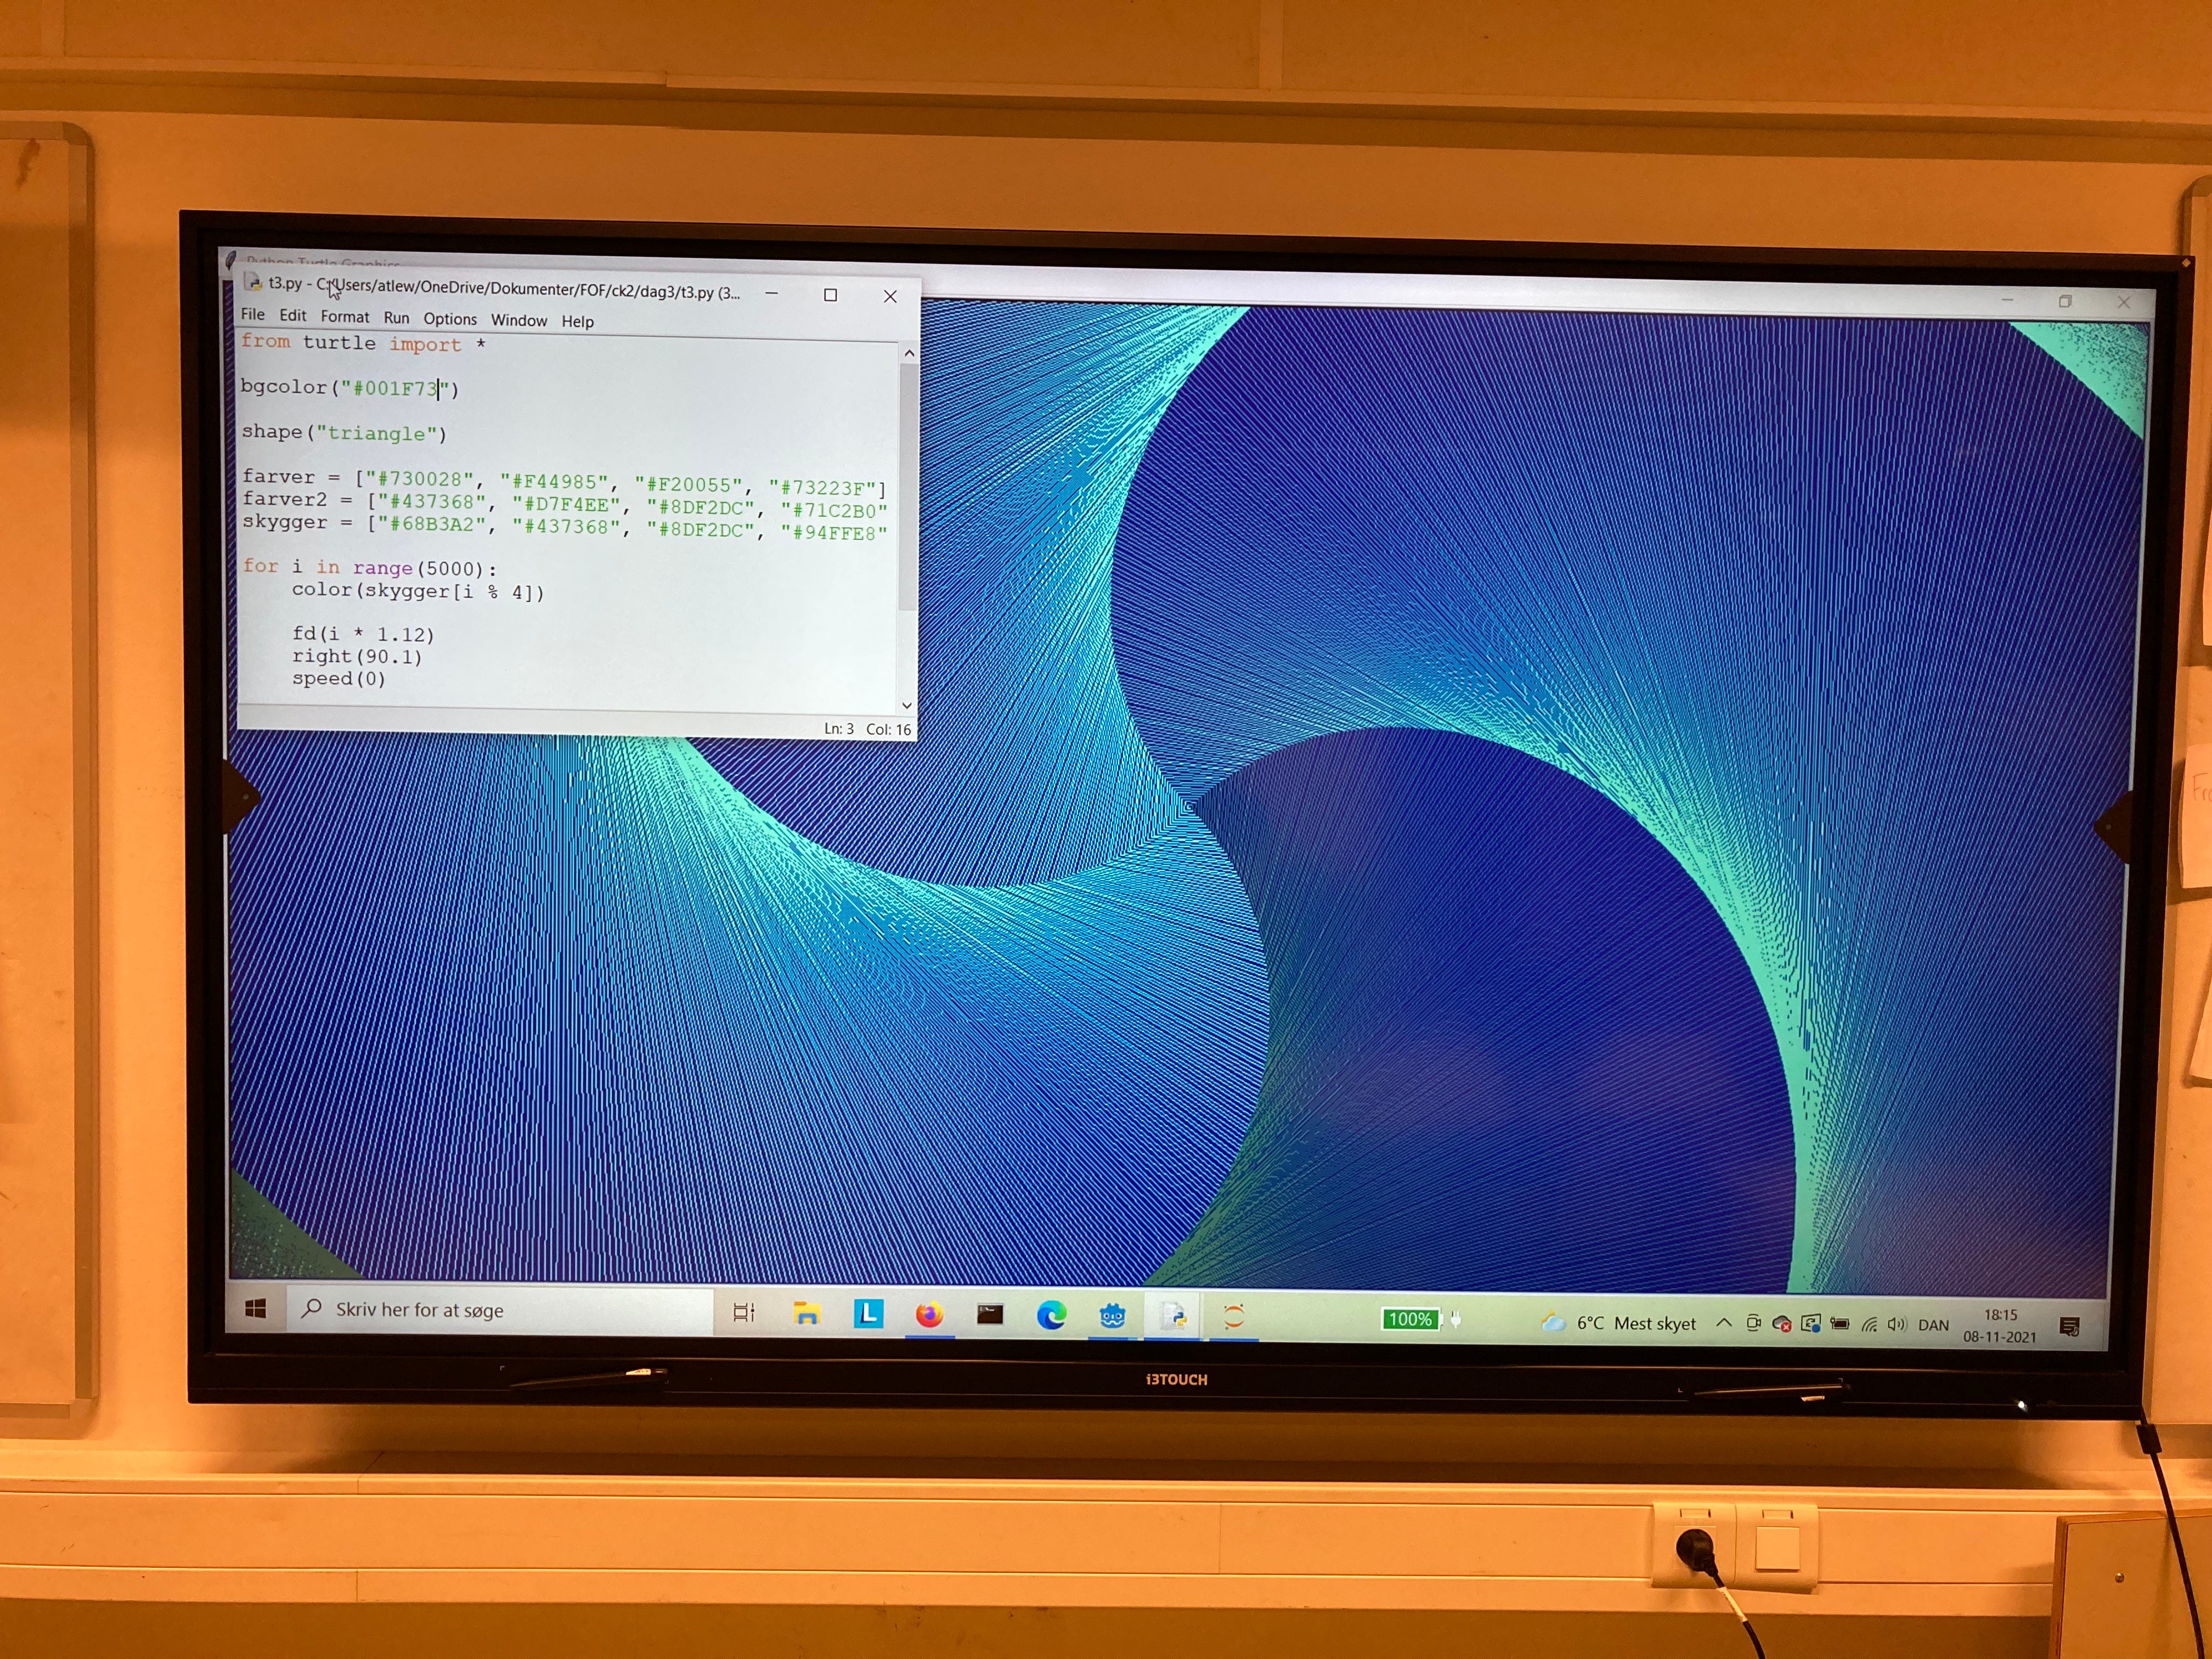2212x1659 pixels.
Task: Switch to the Python IDLE taskbar icon
Action: click(1173, 1317)
